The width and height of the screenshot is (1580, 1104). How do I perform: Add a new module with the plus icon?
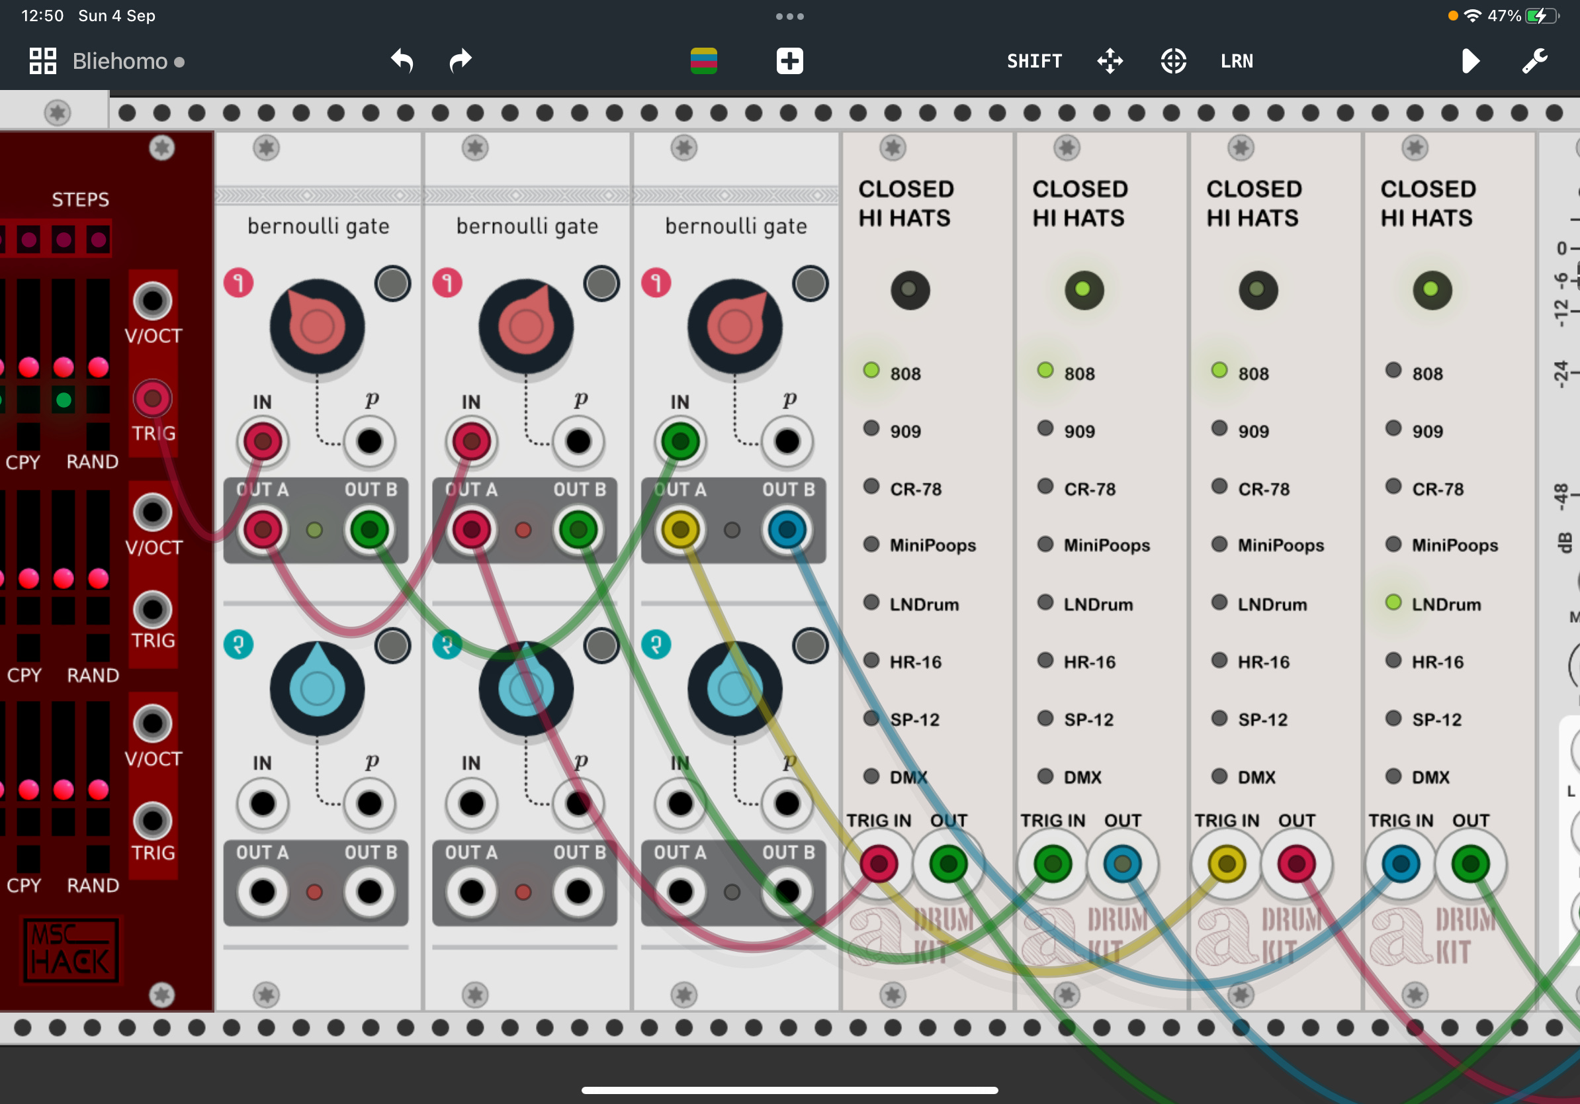click(x=789, y=61)
